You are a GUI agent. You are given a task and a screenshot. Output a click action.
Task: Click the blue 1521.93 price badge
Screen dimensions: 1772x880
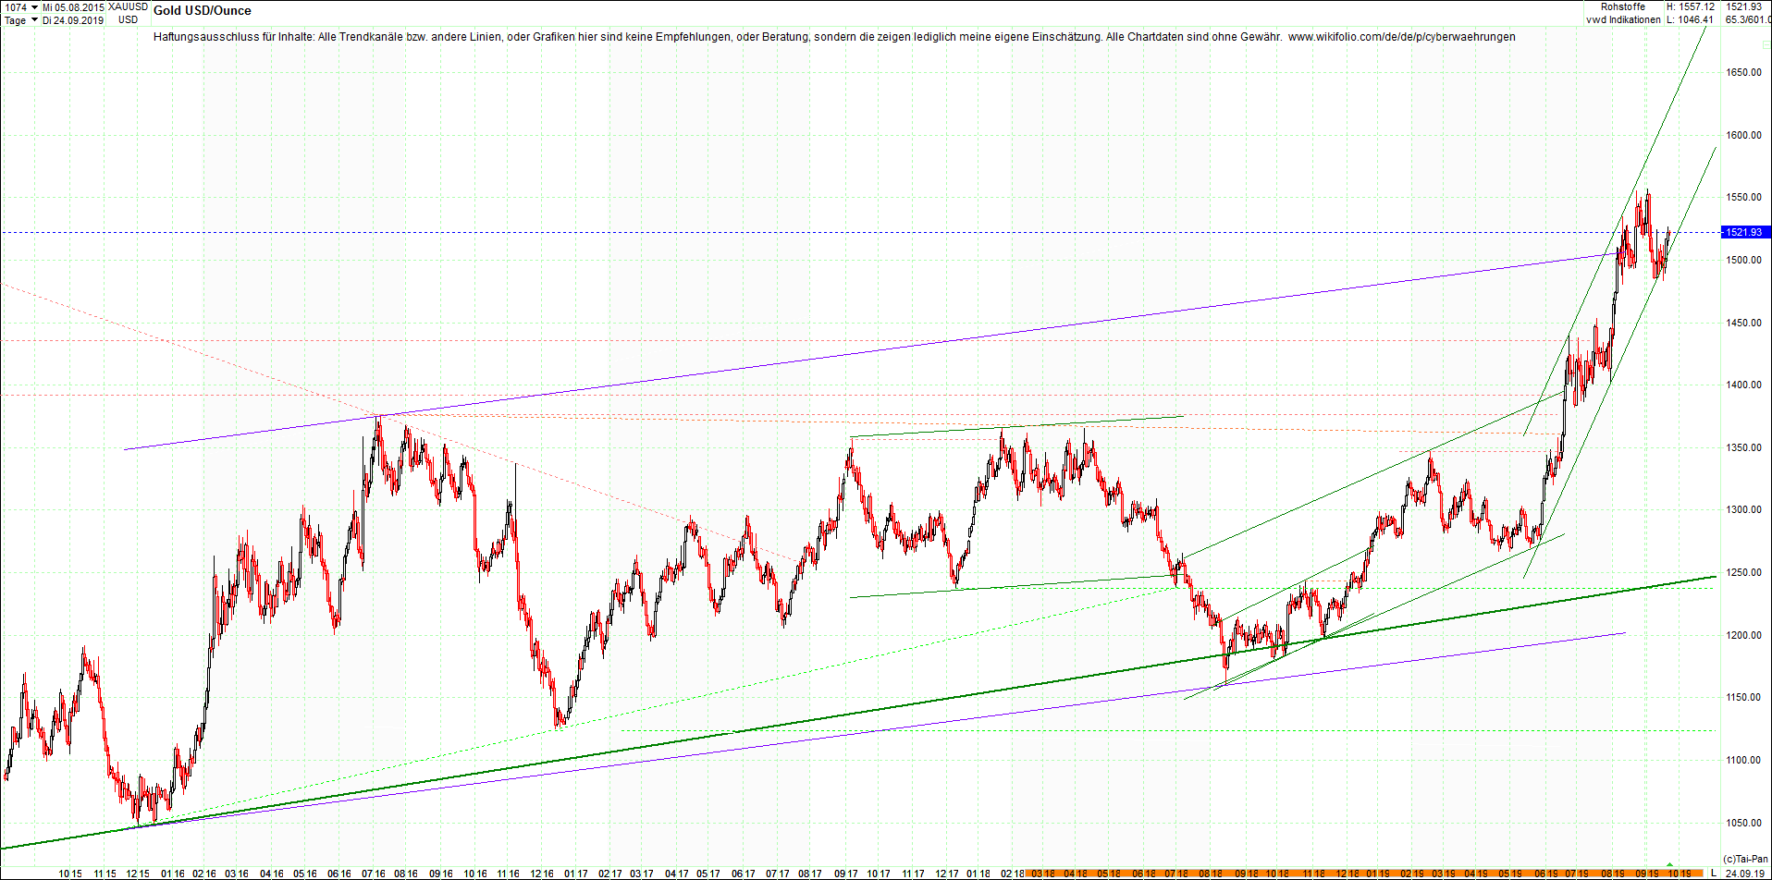1746,233
